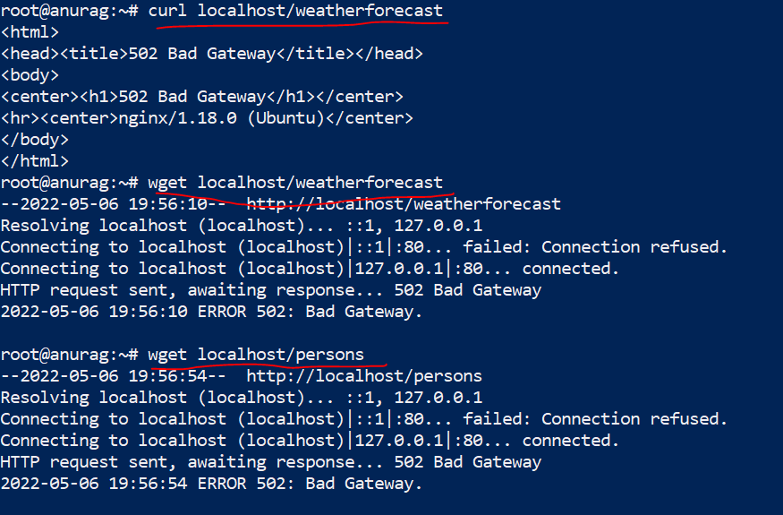Click the last Connection refused message
This screenshot has height=515, width=783.
click(x=634, y=419)
